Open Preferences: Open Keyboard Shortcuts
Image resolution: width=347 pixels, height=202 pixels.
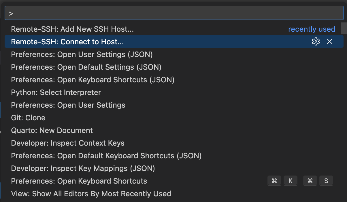(x=79, y=181)
